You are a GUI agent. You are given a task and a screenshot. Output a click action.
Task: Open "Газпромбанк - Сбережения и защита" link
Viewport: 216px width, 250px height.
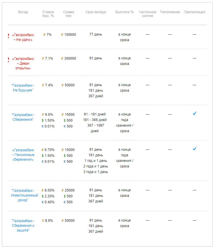[x=23, y=226]
